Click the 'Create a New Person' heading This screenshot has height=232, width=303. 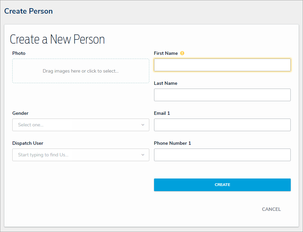[x=57, y=40]
